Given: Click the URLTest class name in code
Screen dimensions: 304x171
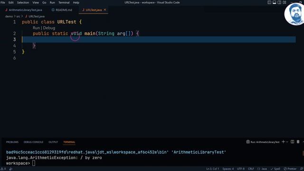Looking at the screenshot, I should [66, 22].
